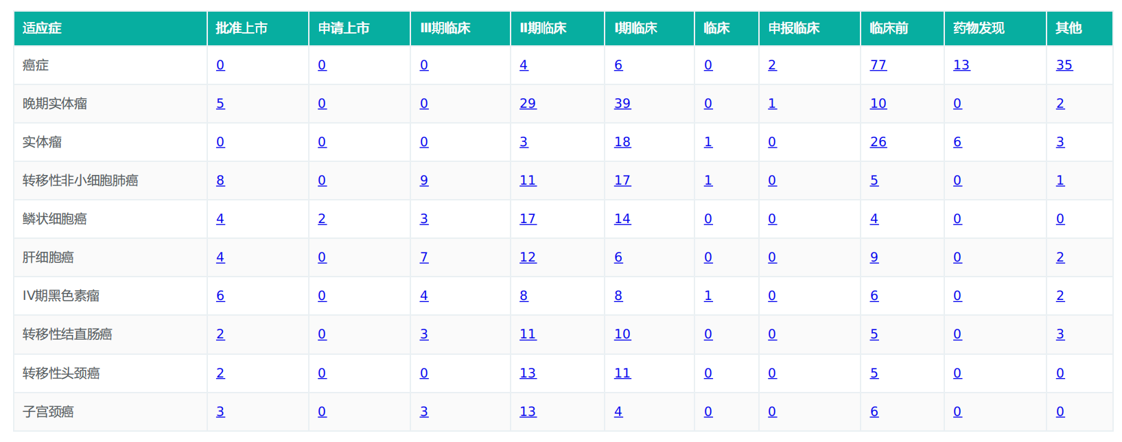This screenshot has height=442, width=1122.
Task: Click 9 under III期临床 for 转移性非小细胞肺癌
Action: pos(424,181)
